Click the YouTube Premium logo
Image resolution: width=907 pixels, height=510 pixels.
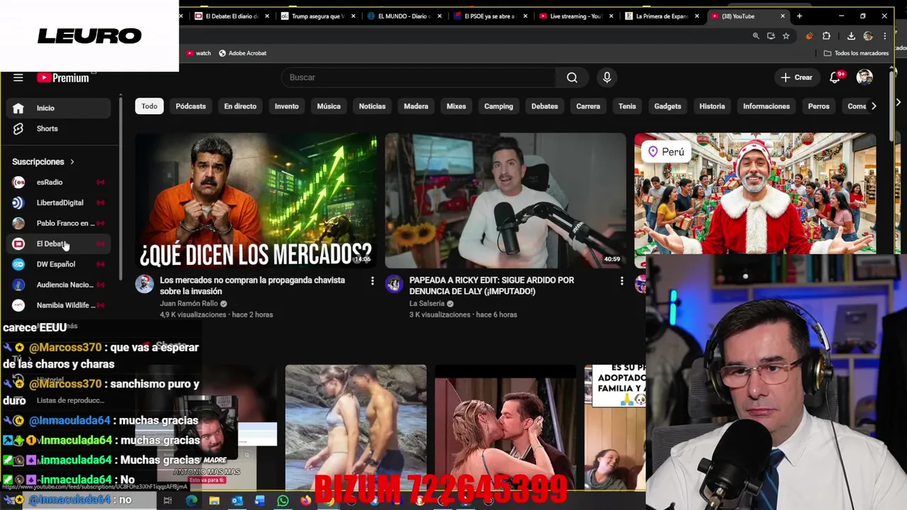pos(63,78)
